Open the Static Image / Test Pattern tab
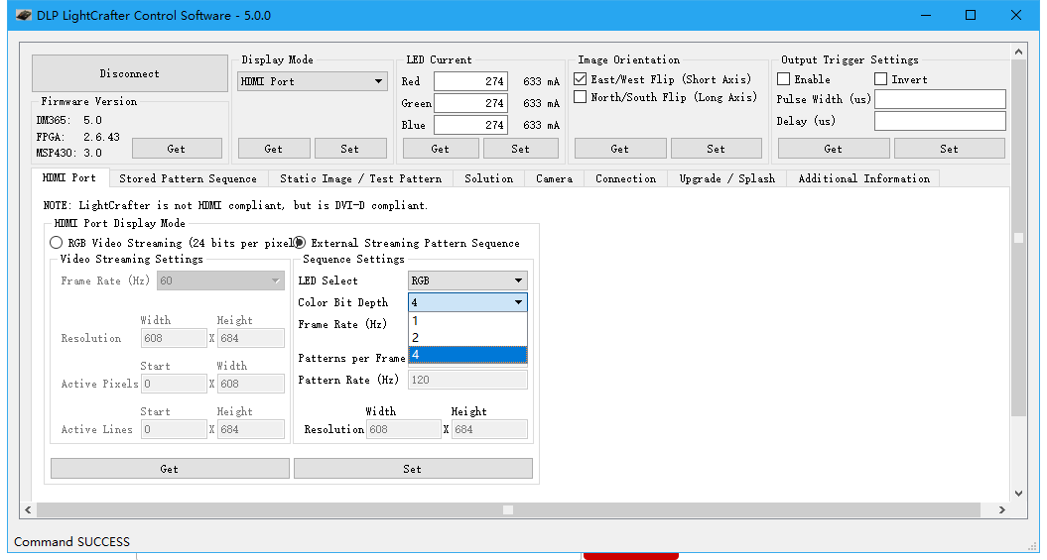 point(361,178)
